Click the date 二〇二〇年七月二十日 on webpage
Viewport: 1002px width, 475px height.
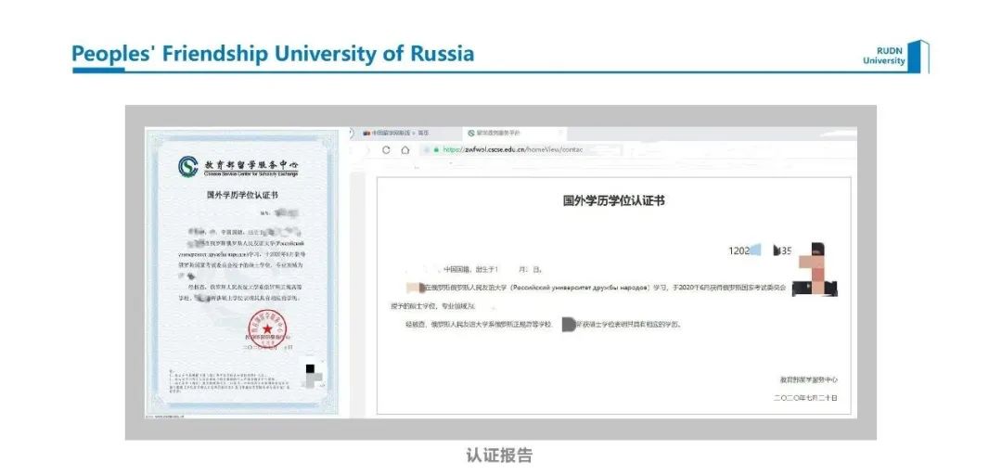805,397
